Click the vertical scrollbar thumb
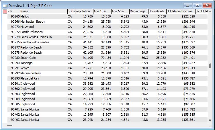 [210, 66]
